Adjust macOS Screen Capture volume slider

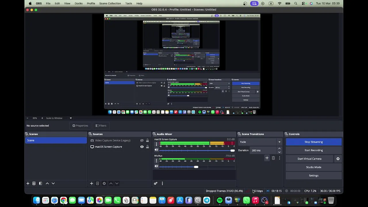point(197,151)
